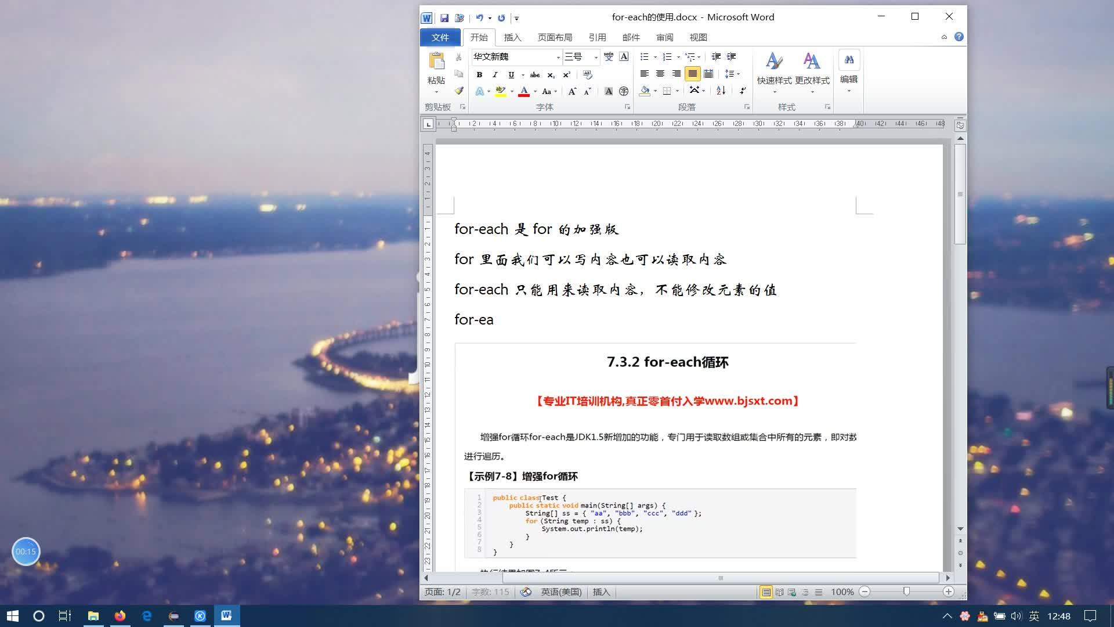The width and height of the screenshot is (1114, 627).
Task: Apply bold formatting to selected text
Action: [479, 74]
